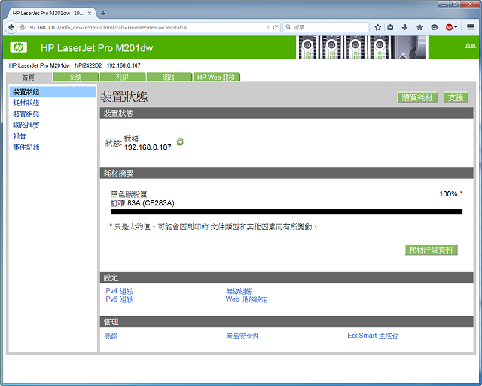482x386 pixels.
Task: Click the black toner level bar
Action: coord(286,212)
